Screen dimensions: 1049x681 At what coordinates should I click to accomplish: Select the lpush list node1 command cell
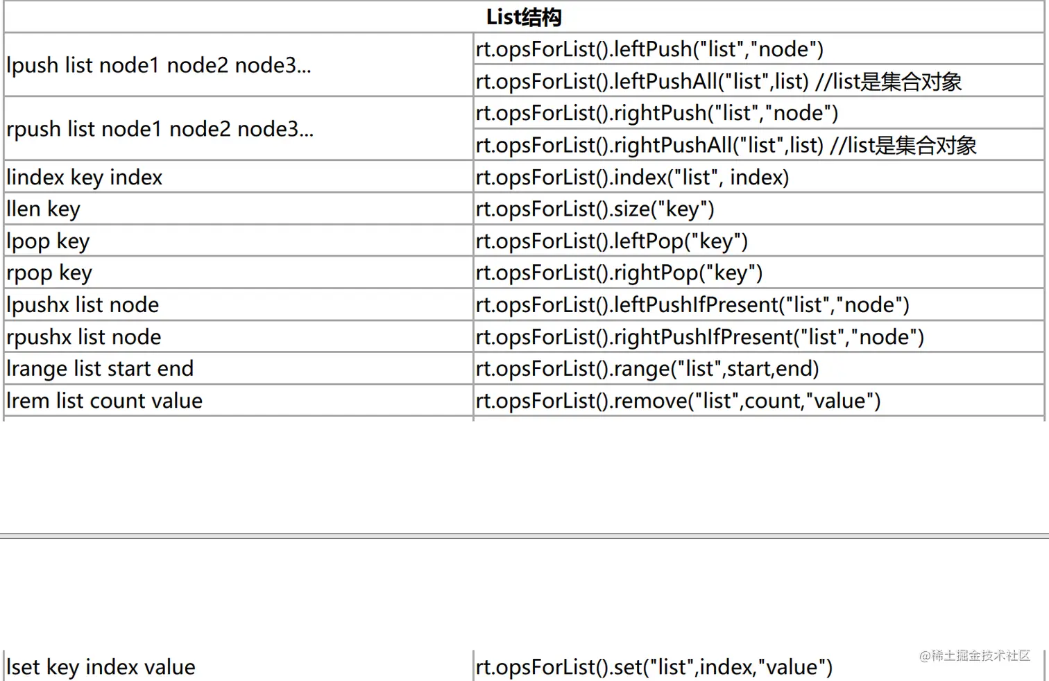click(x=159, y=65)
